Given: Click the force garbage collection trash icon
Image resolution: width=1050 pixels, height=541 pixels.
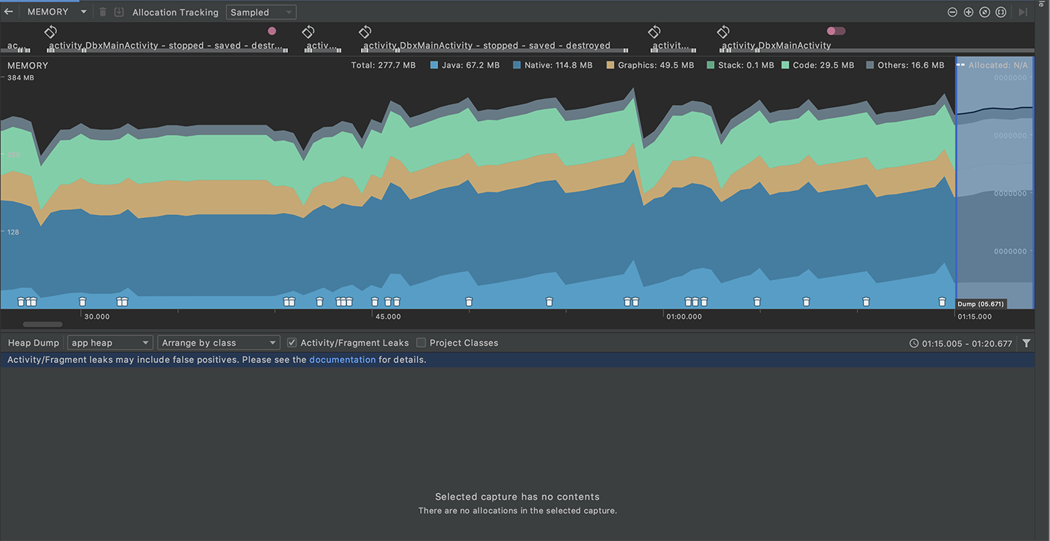Looking at the screenshot, I should (x=103, y=12).
